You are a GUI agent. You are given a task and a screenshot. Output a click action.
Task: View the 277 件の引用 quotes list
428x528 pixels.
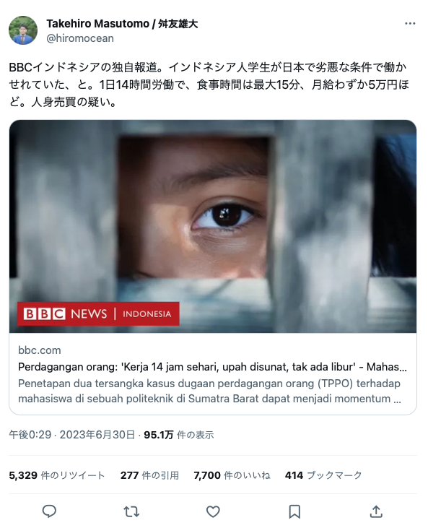[x=149, y=475]
